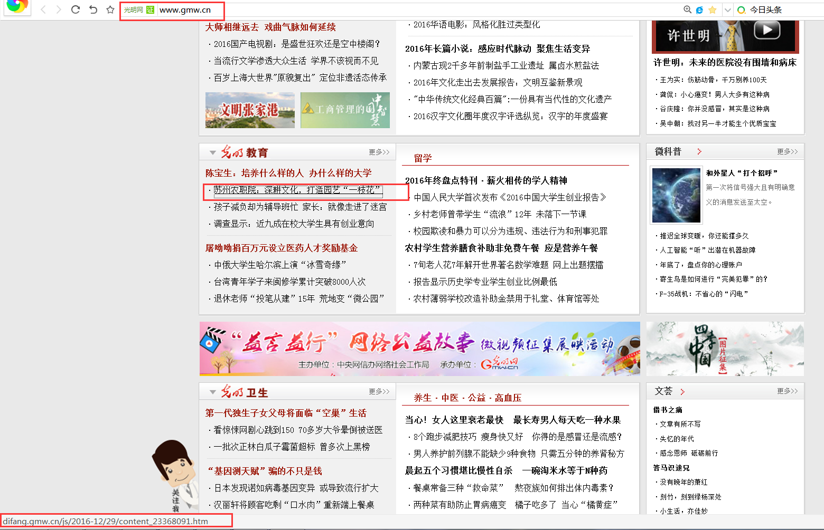Collapse the 教育 section triangle
Image resolution: width=824 pixels, height=530 pixels.
[x=212, y=153]
